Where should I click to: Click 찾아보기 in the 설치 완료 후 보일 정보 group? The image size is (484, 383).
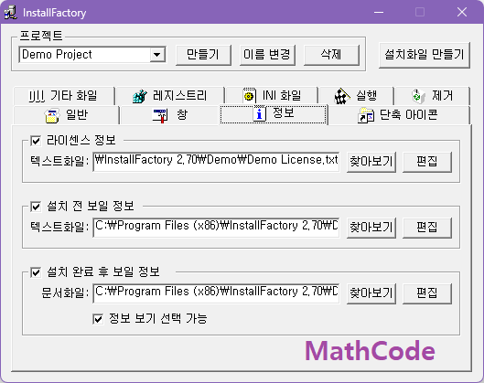point(371,293)
